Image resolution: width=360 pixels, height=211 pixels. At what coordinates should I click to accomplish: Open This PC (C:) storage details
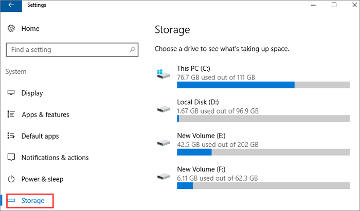pyautogui.click(x=193, y=68)
